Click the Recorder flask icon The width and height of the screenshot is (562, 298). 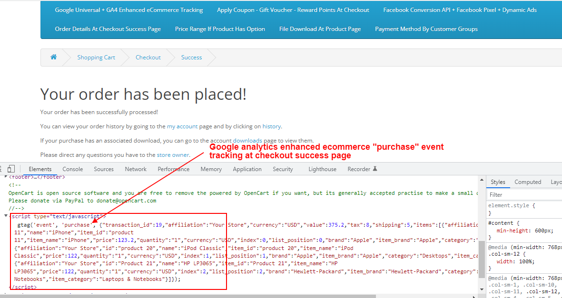375,169
